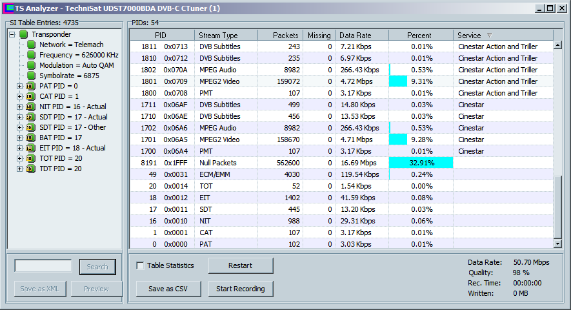Expand the PAT PID = 0 node

19,86
